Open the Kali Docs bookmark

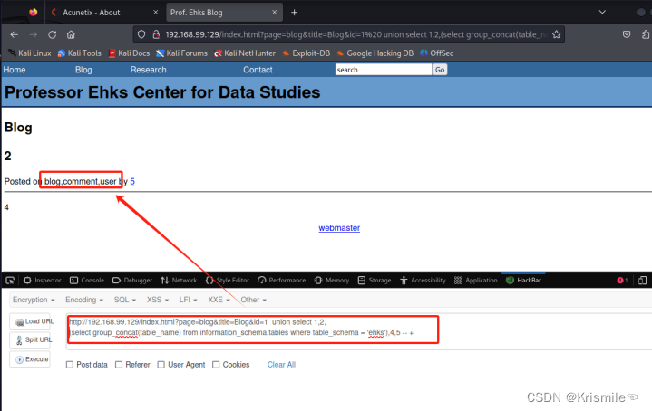point(129,53)
